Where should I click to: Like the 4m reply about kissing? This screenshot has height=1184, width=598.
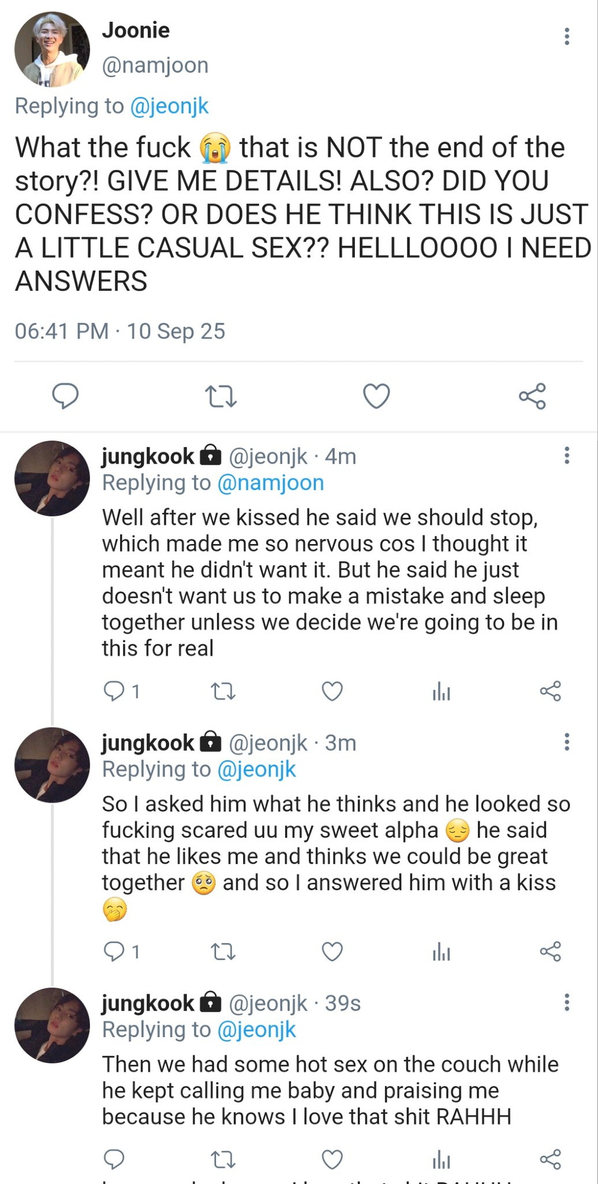point(332,691)
